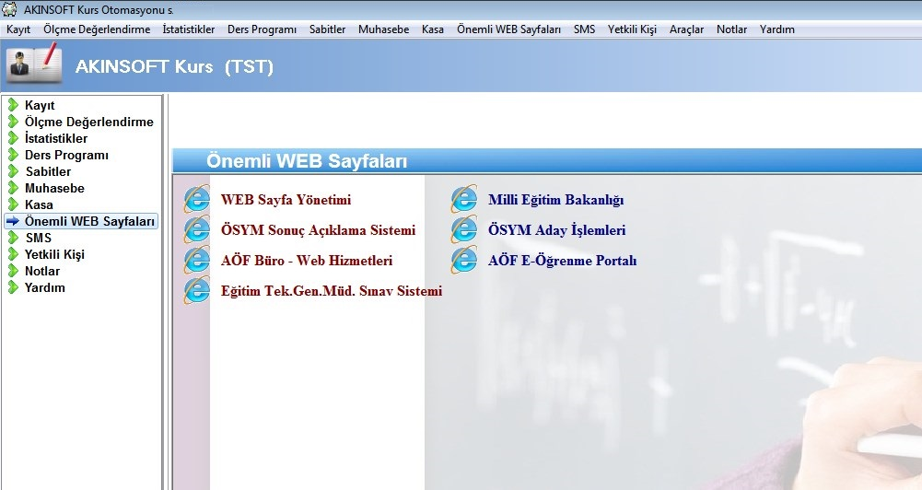Select Kayıt label in the left sidebar
This screenshot has height=490, width=922.
pos(40,105)
